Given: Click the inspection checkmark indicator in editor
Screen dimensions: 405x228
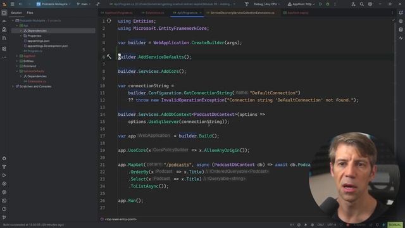Looking at the screenshot, I should 393,20.
